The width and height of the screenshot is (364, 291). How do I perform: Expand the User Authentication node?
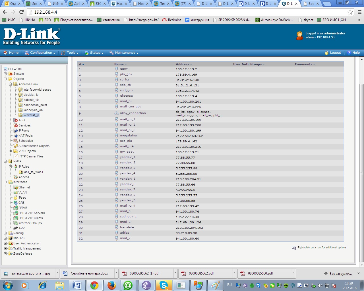pos(5,244)
